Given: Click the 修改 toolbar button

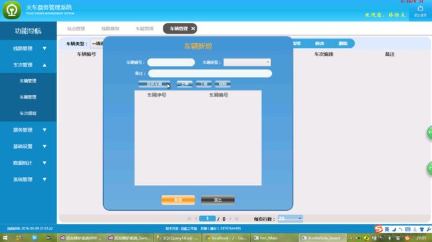Looking at the screenshot, I should [319, 44].
